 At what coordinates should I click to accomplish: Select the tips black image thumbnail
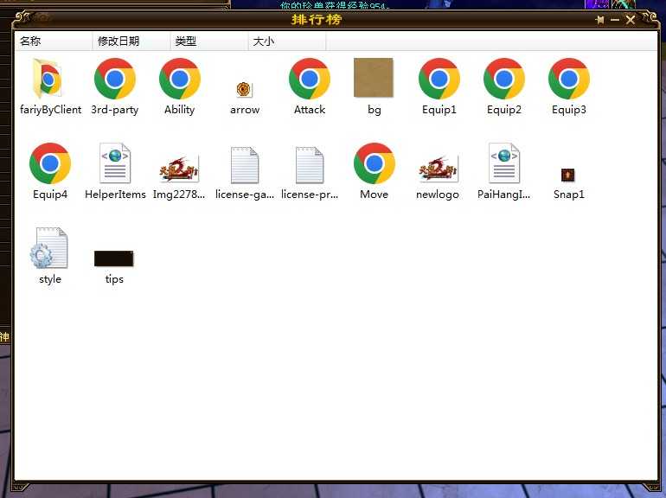click(114, 259)
